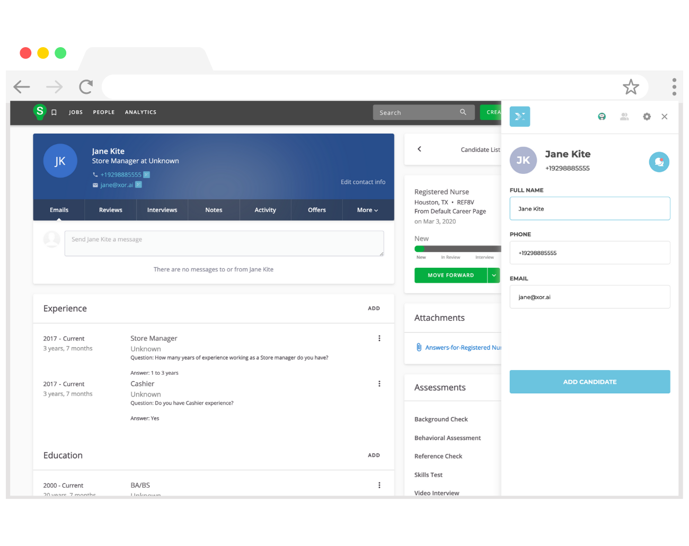Click the Edit contact info link
689x546 pixels.
point(363,182)
